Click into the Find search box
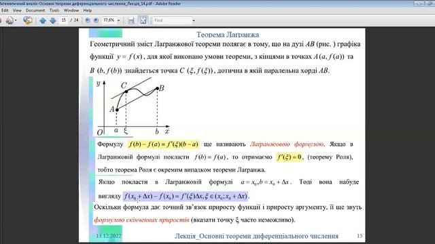The height and width of the screenshot is (244, 435). tap(172, 20)
